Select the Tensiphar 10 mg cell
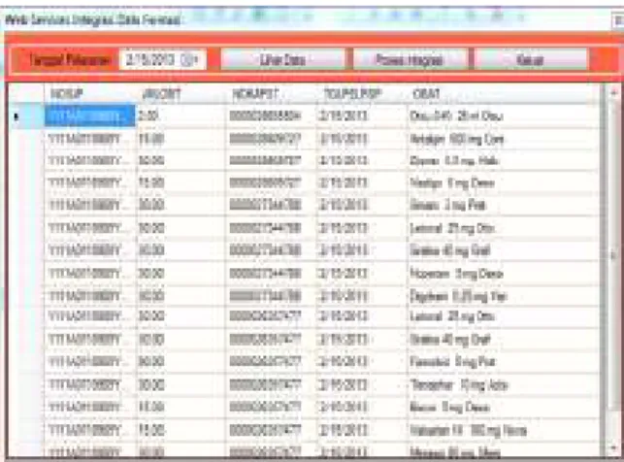 (x=503, y=384)
